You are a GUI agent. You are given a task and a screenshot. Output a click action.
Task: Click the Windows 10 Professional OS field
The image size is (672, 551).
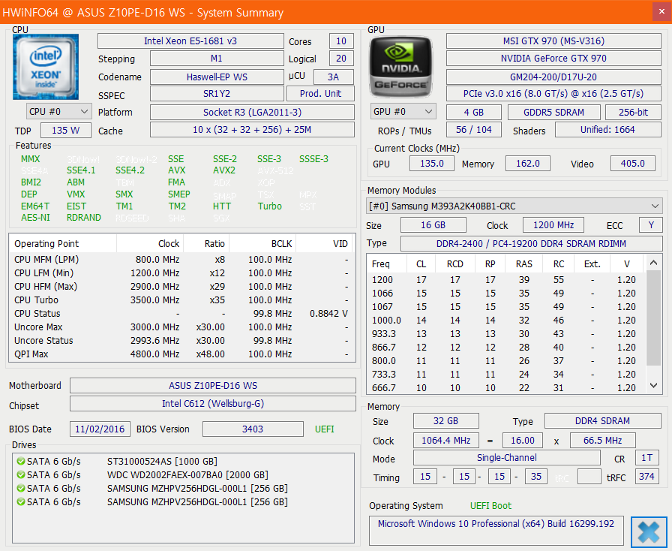[496, 531]
